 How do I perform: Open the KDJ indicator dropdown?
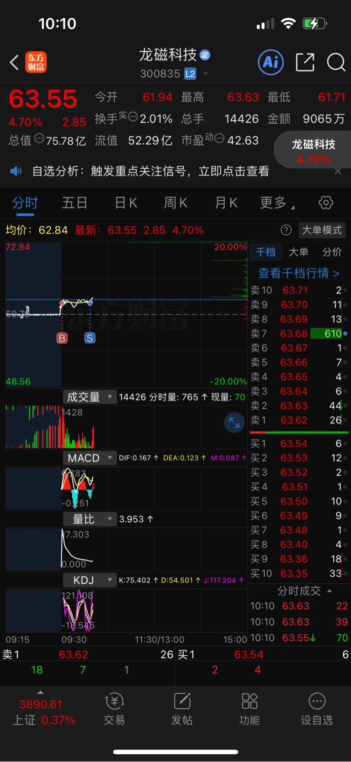[90, 580]
